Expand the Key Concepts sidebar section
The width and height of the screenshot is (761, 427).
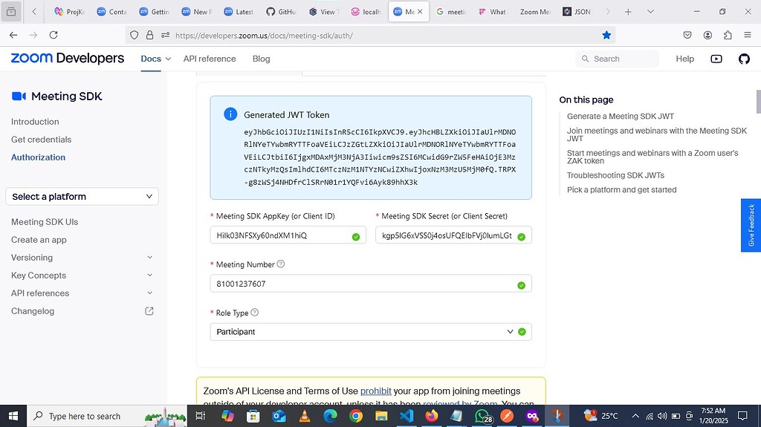click(149, 276)
